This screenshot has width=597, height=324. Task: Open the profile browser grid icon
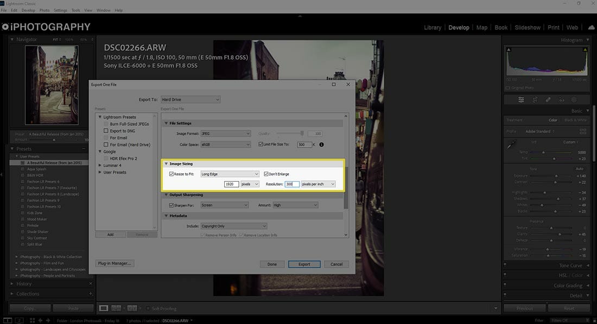pos(583,131)
